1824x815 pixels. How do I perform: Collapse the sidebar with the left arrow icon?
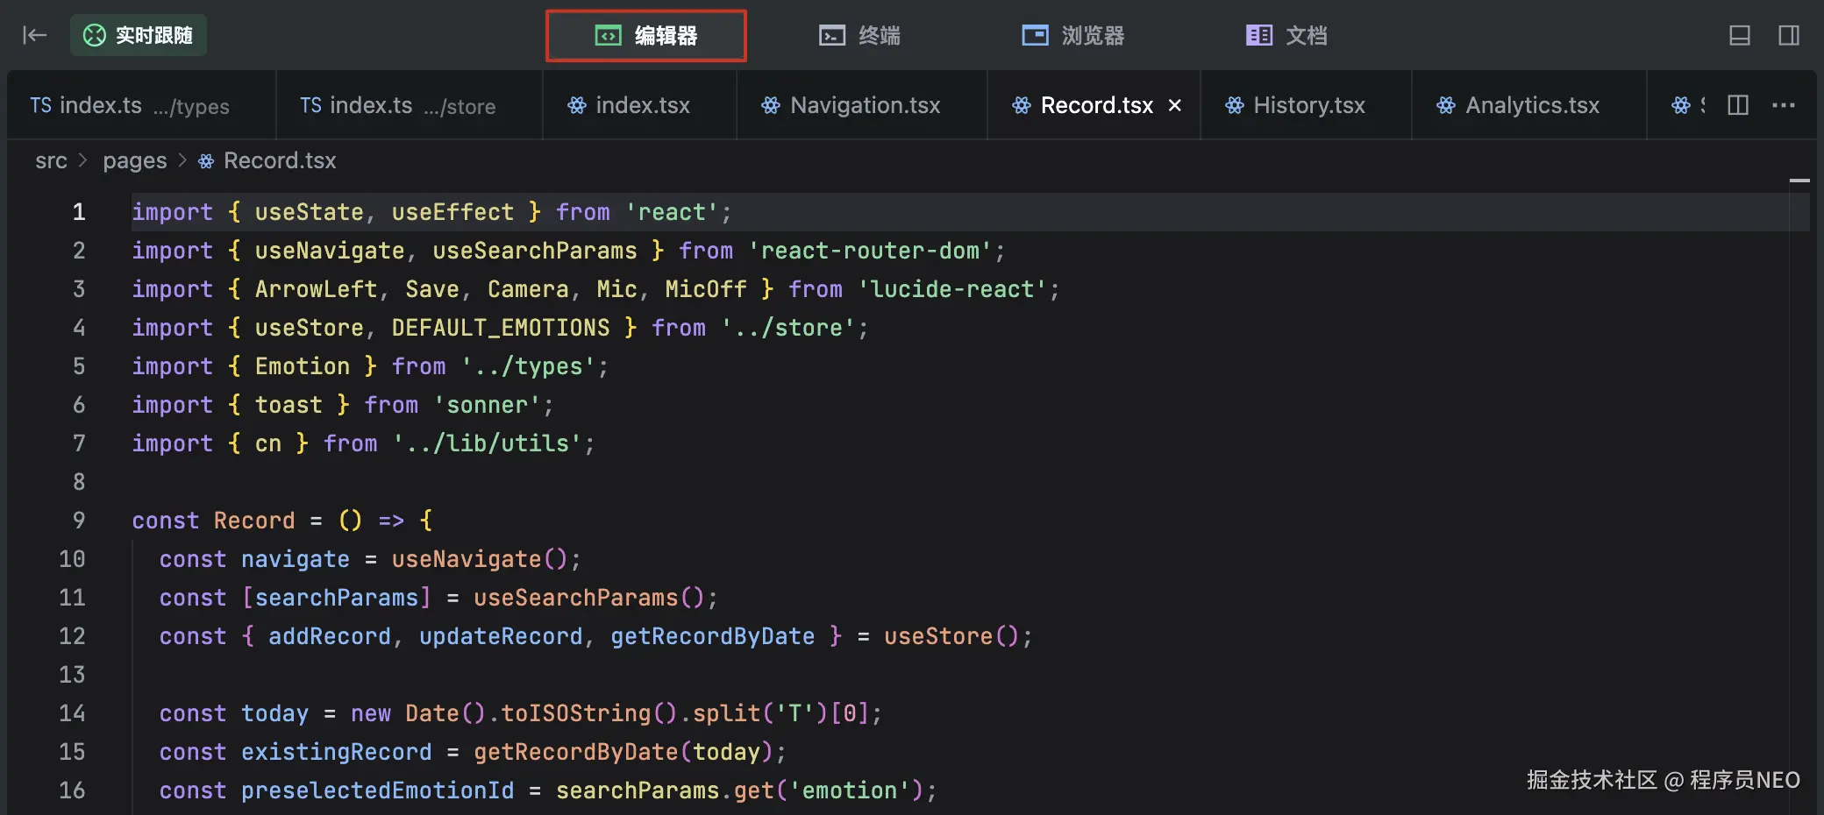point(34,35)
